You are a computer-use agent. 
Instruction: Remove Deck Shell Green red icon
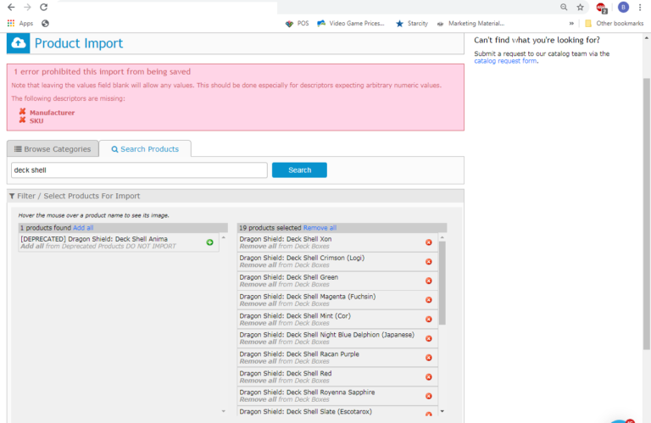(x=428, y=281)
